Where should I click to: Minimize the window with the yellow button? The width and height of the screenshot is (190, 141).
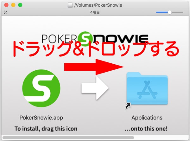click(x=13, y=5)
